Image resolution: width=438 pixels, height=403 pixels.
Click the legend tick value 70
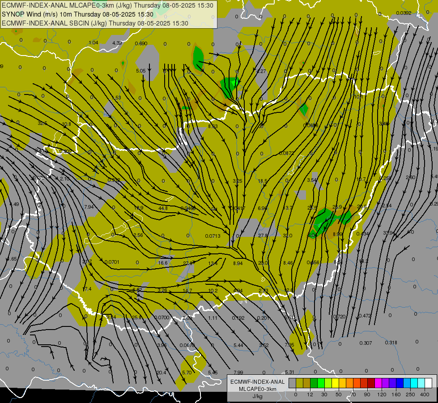coord(353,394)
